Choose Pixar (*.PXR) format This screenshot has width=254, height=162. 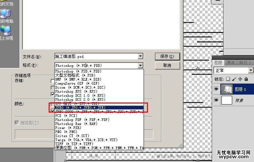pyautogui.click(x=99, y=128)
